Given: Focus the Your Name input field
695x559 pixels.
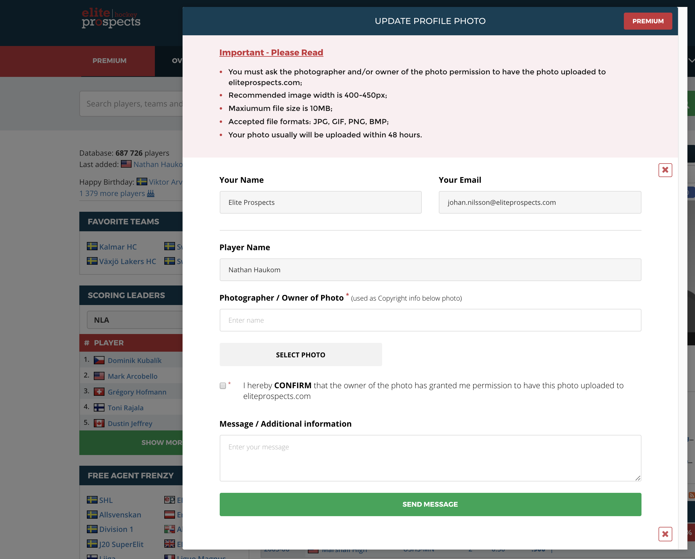Looking at the screenshot, I should (x=320, y=202).
